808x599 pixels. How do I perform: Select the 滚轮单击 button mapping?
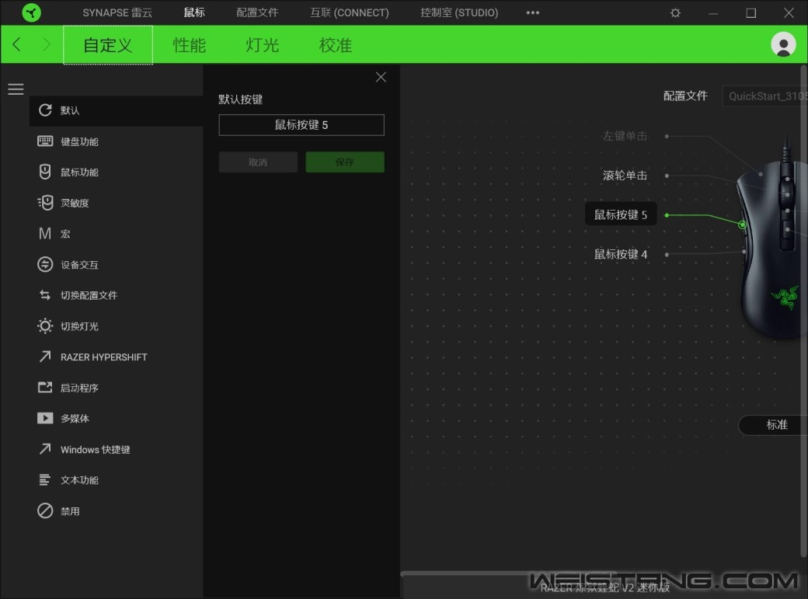tap(625, 176)
